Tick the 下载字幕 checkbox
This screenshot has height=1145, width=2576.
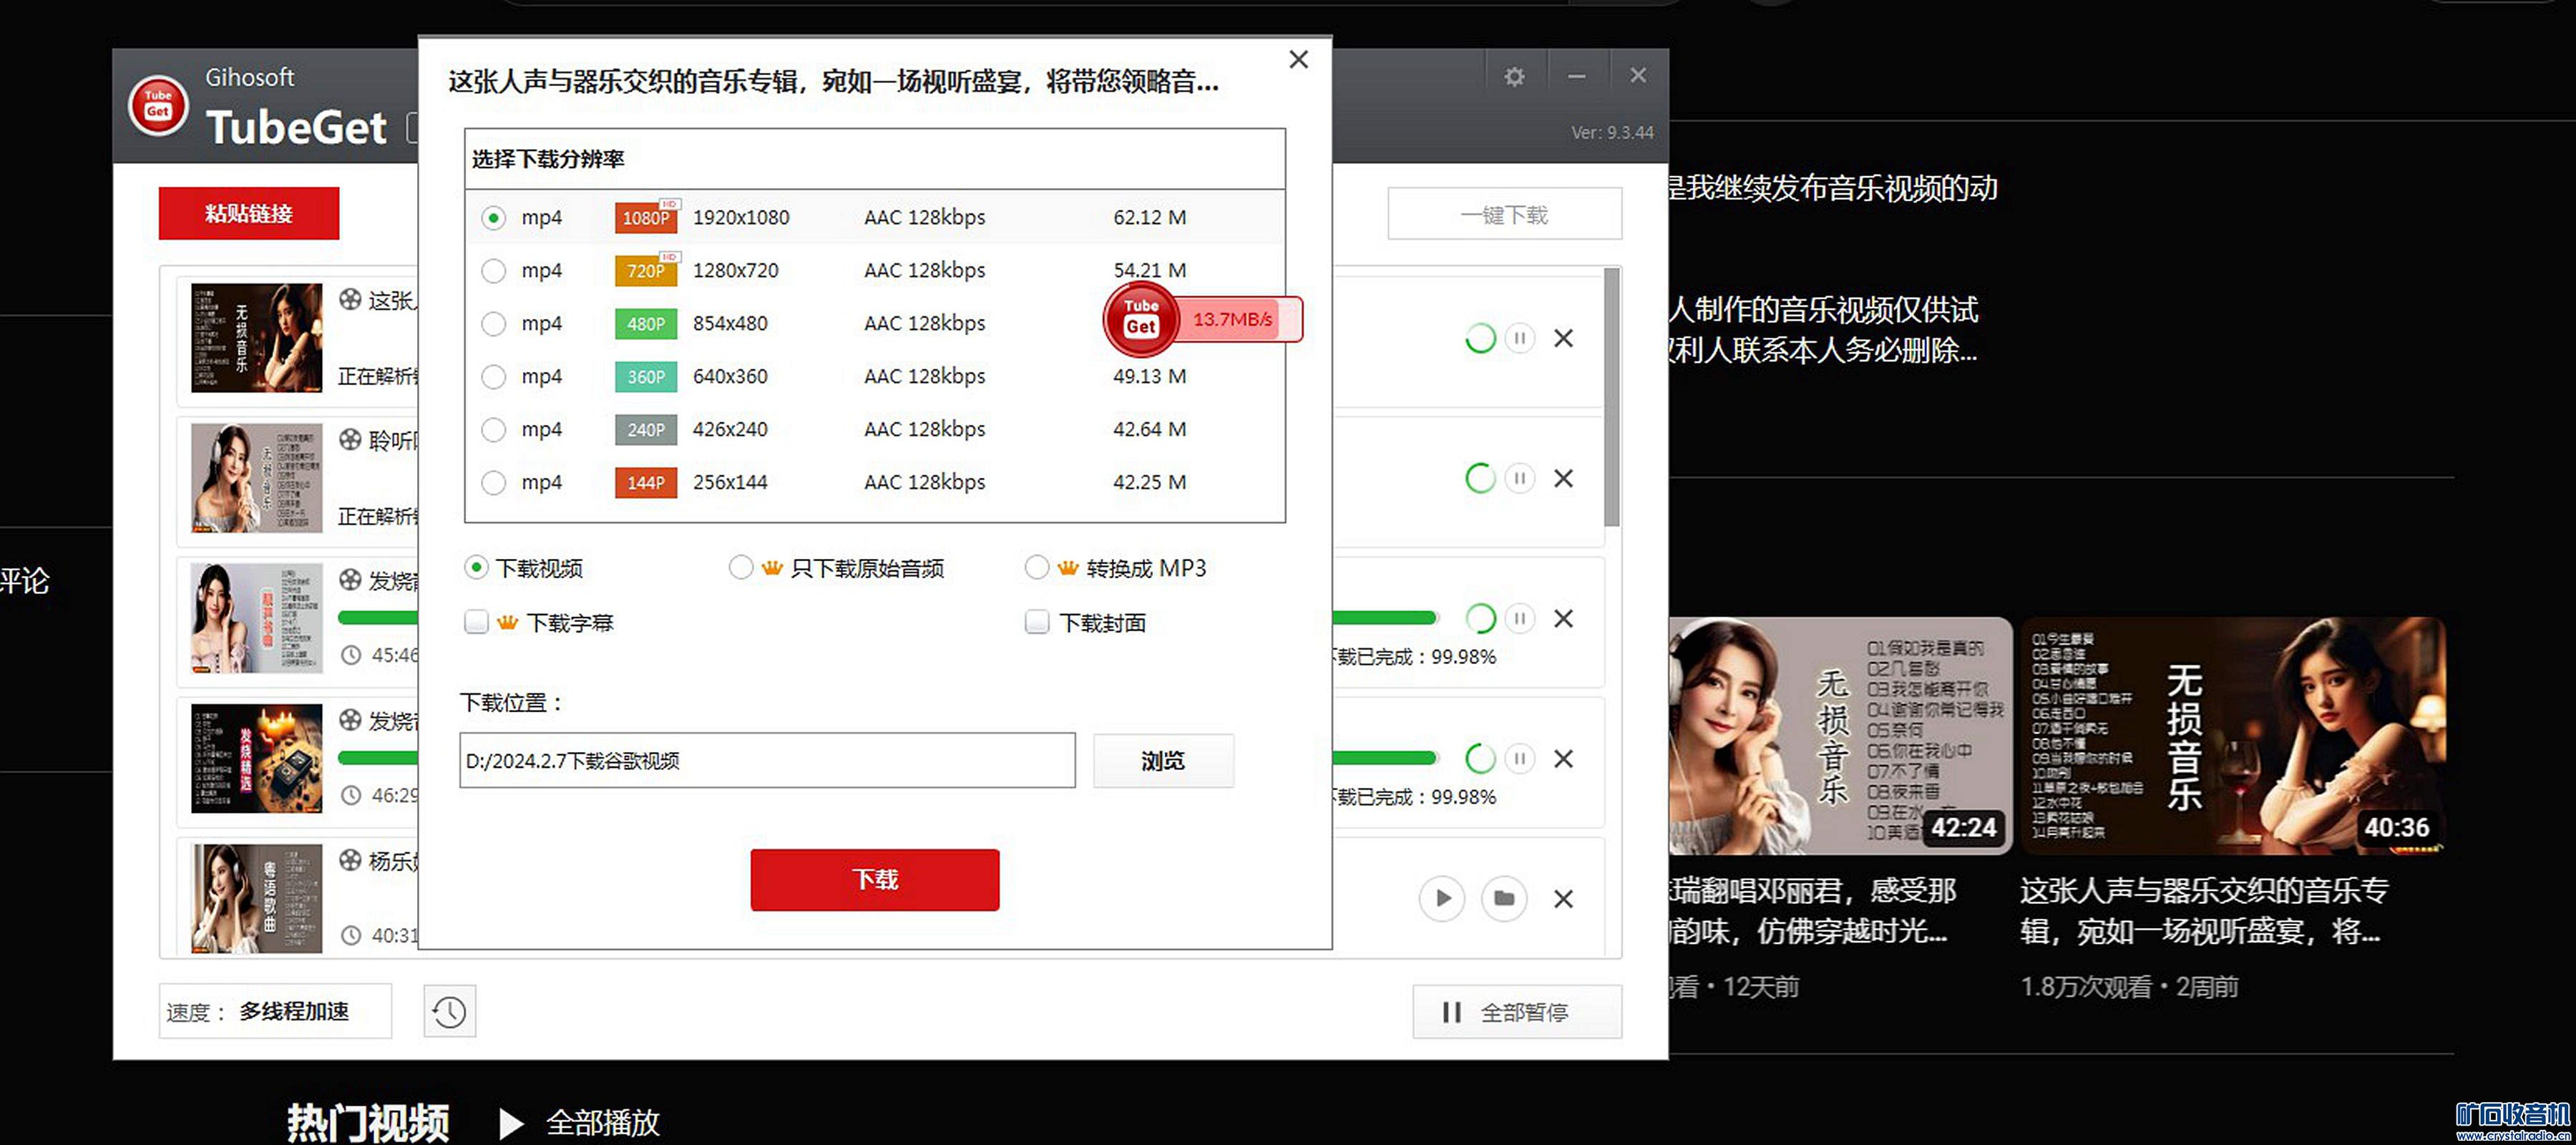476,623
